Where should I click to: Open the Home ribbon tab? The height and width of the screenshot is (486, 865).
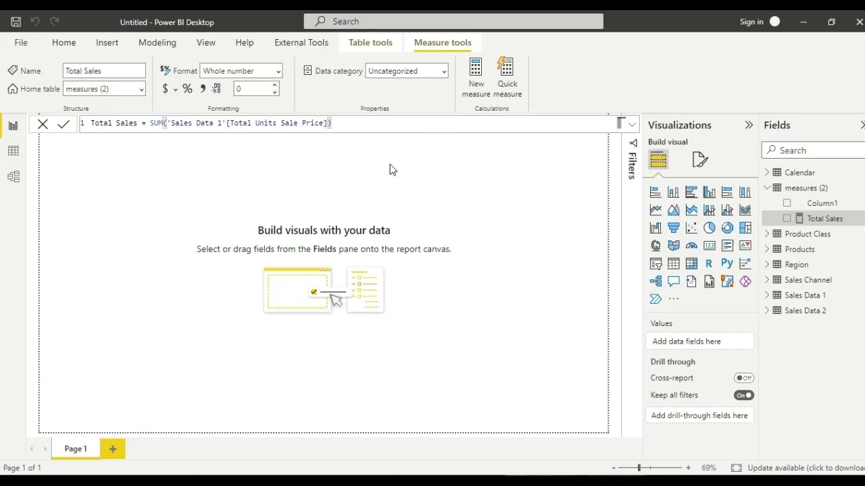[64, 43]
